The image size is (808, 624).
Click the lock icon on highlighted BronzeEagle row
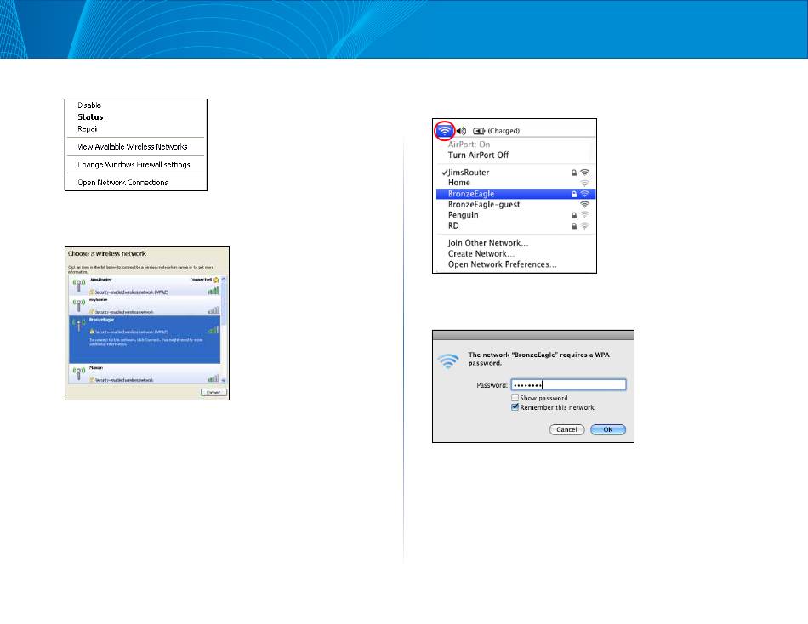573,195
